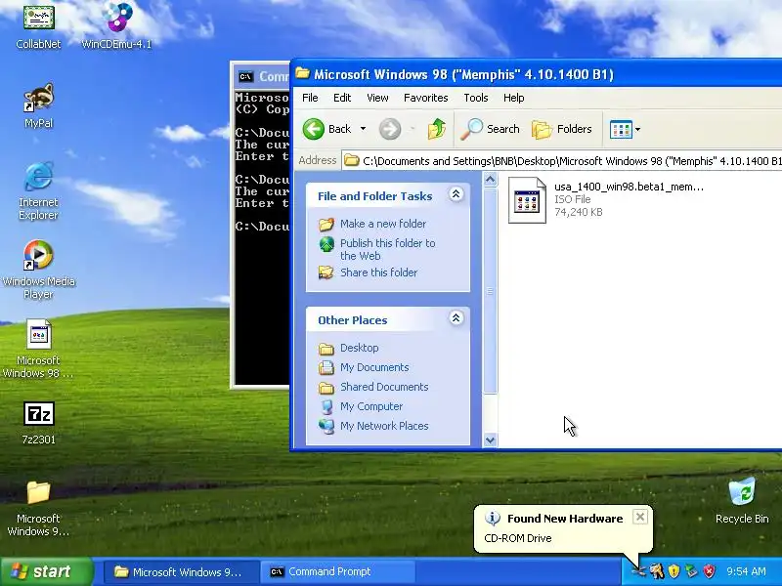782x586 pixels.
Task: Click the task pane scrollbar down arrow
Action: click(x=491, y=440)
